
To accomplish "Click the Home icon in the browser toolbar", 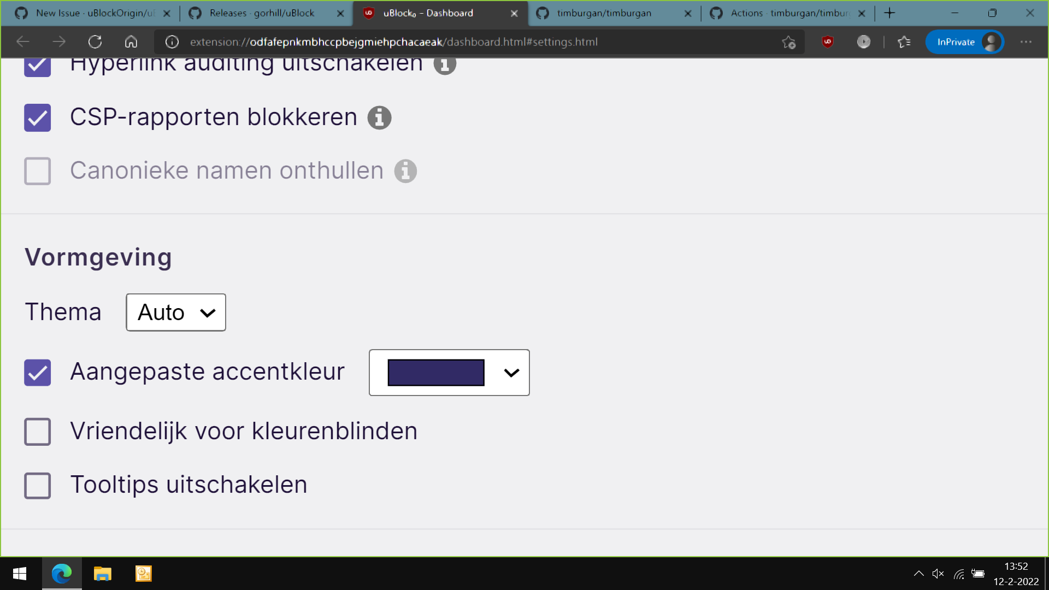I will coord(131,42).
